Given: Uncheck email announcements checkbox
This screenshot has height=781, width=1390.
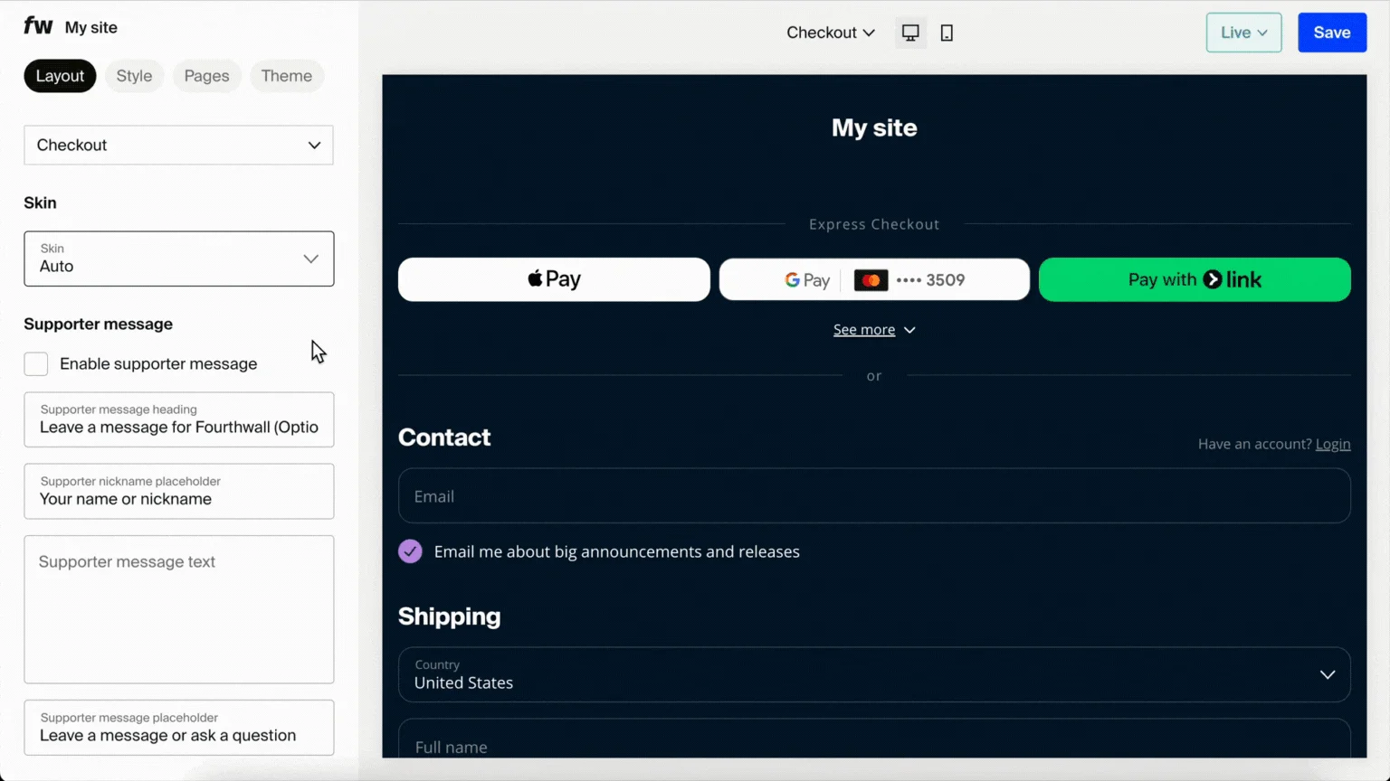Looking at the screenshot, I should point(410,551).
